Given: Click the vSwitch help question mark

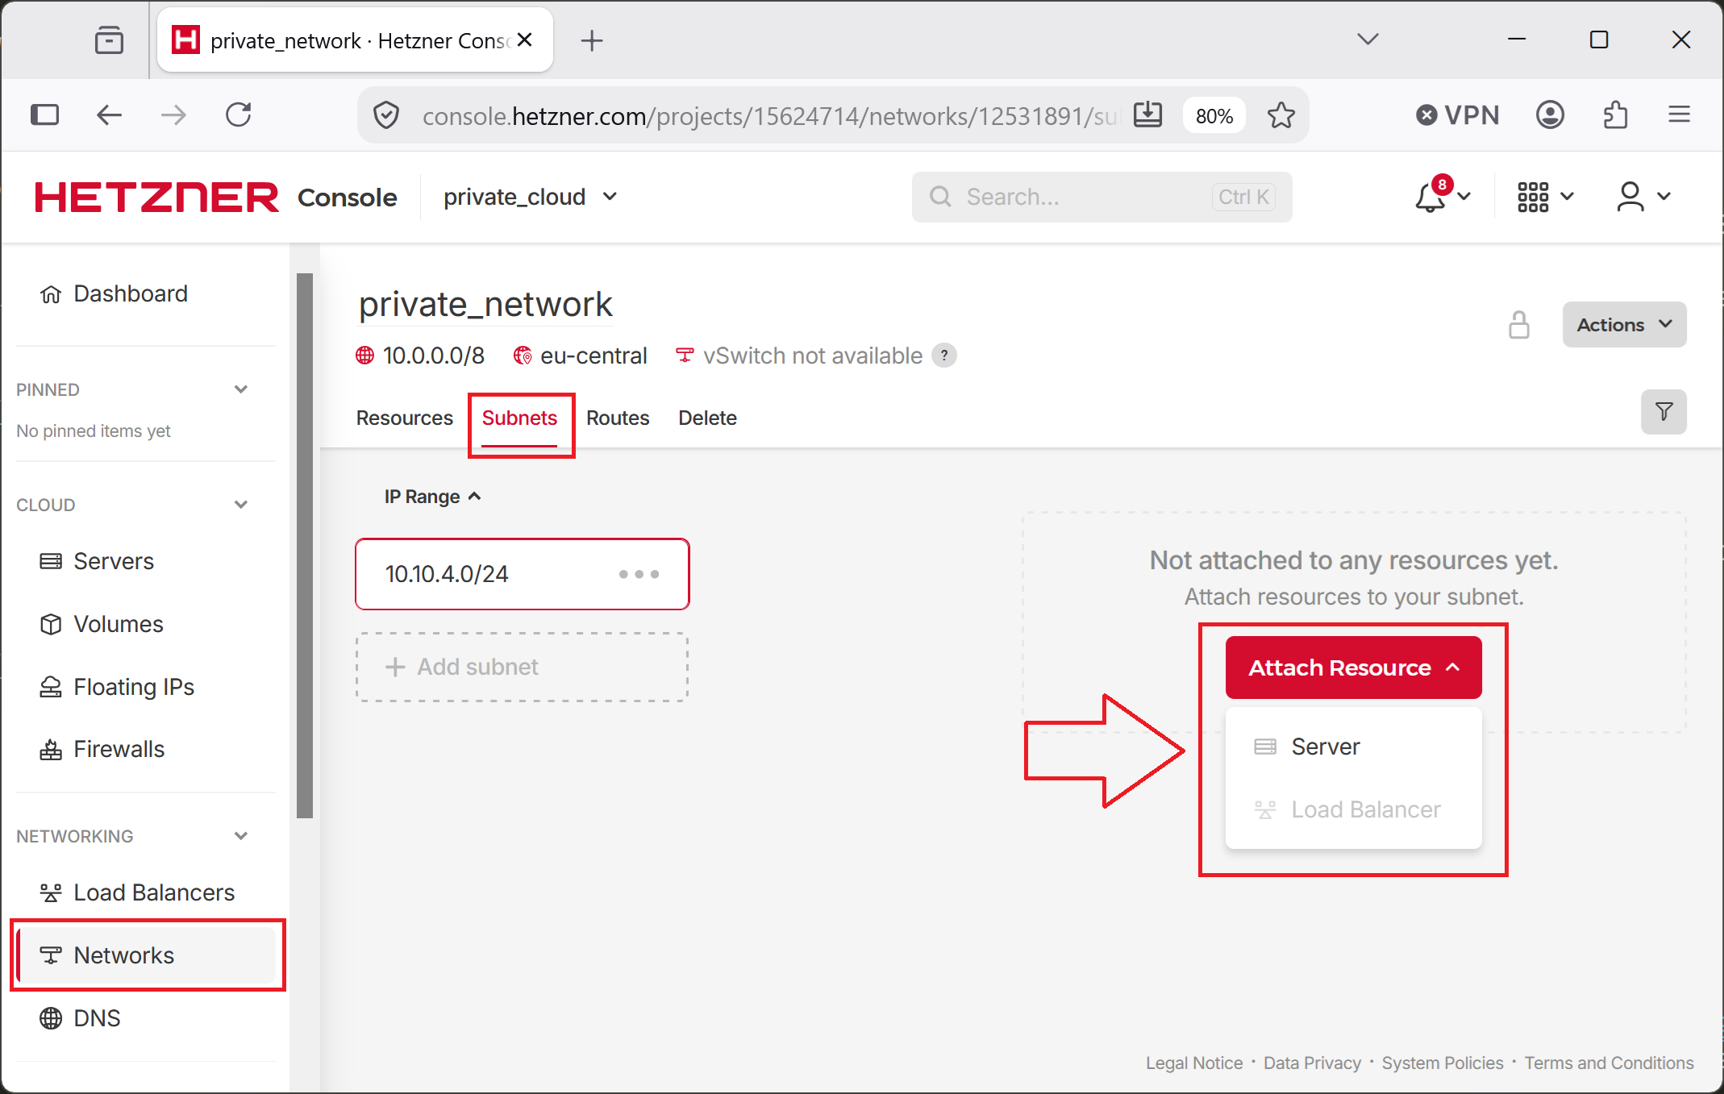Looking at the screenshot, I should pyautogui.click(x=944, y=356).
